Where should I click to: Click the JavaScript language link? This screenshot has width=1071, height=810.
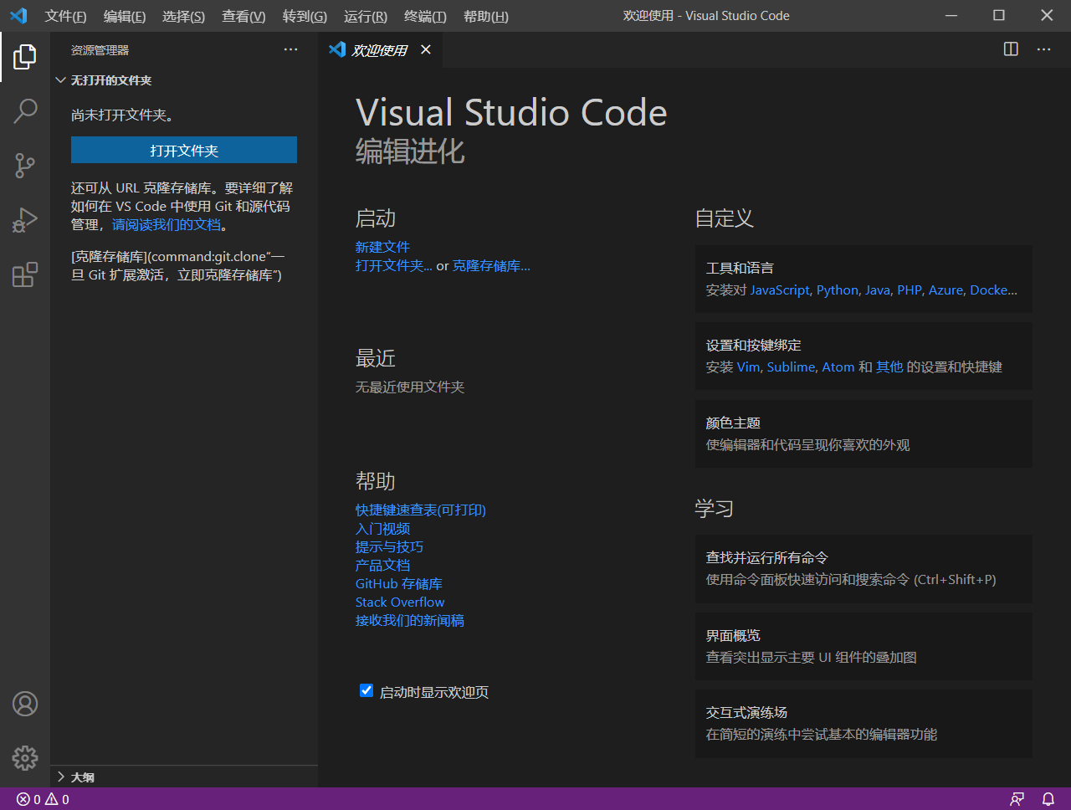click(x=780, y=290)
